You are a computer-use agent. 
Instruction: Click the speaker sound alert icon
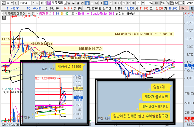42,3
